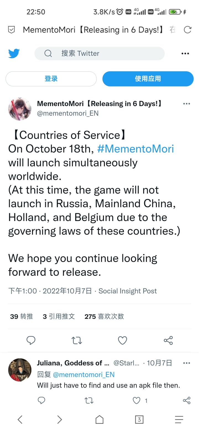This screenshot has height=431, width=199.
Task: Share Juliana's reply
Action: click(x=187, y=400)
